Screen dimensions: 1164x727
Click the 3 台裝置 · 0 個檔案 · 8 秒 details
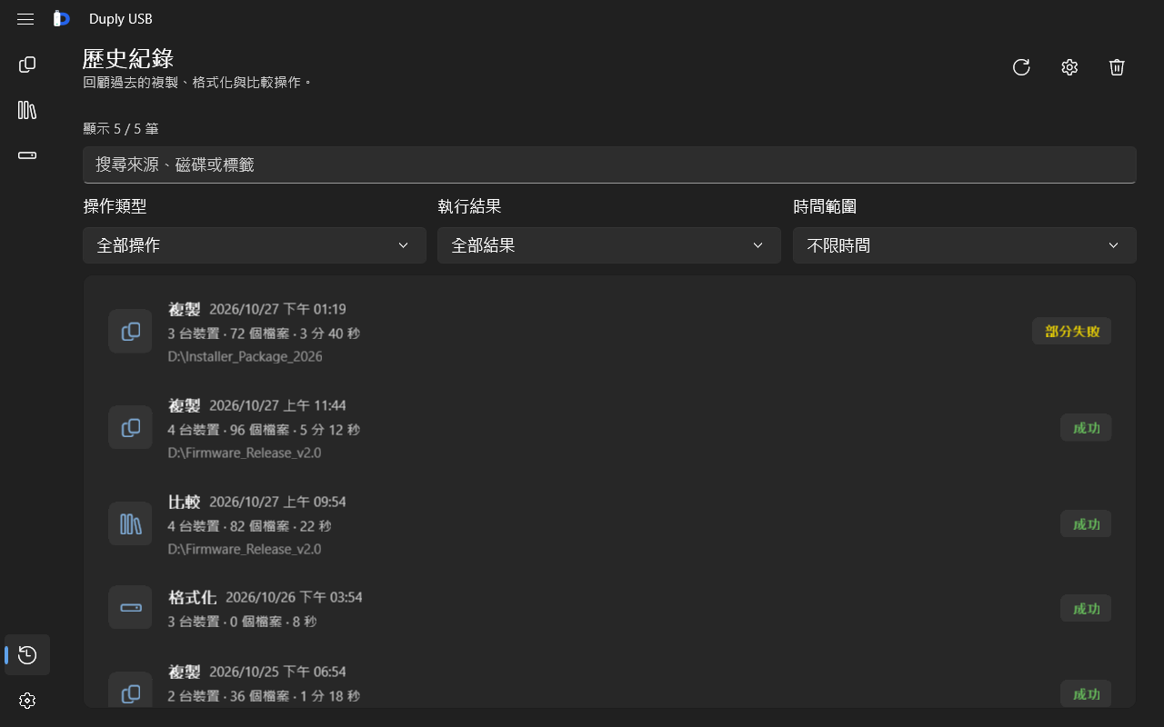[x=242, y=622]
